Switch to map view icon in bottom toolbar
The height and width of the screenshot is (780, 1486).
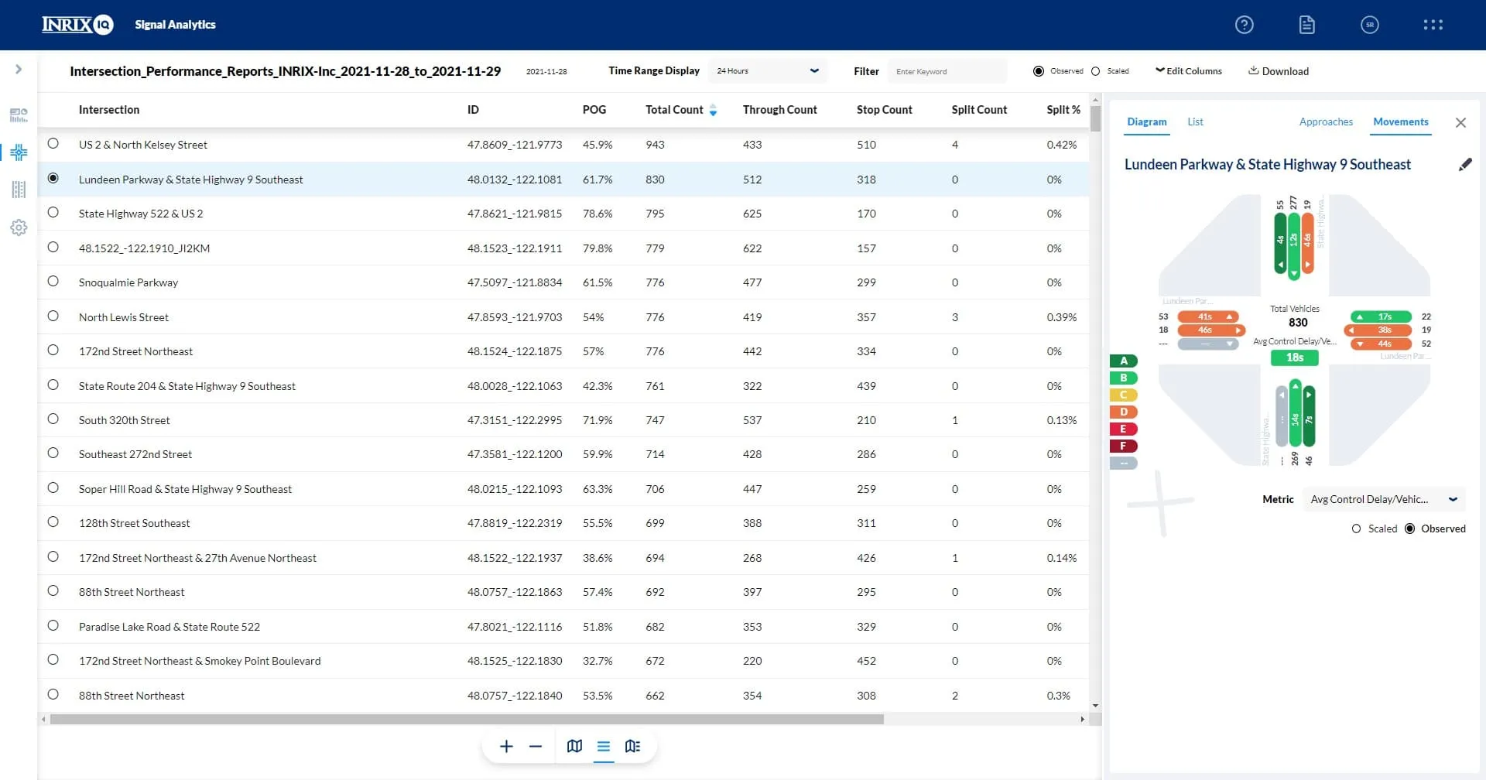point(574,747)
